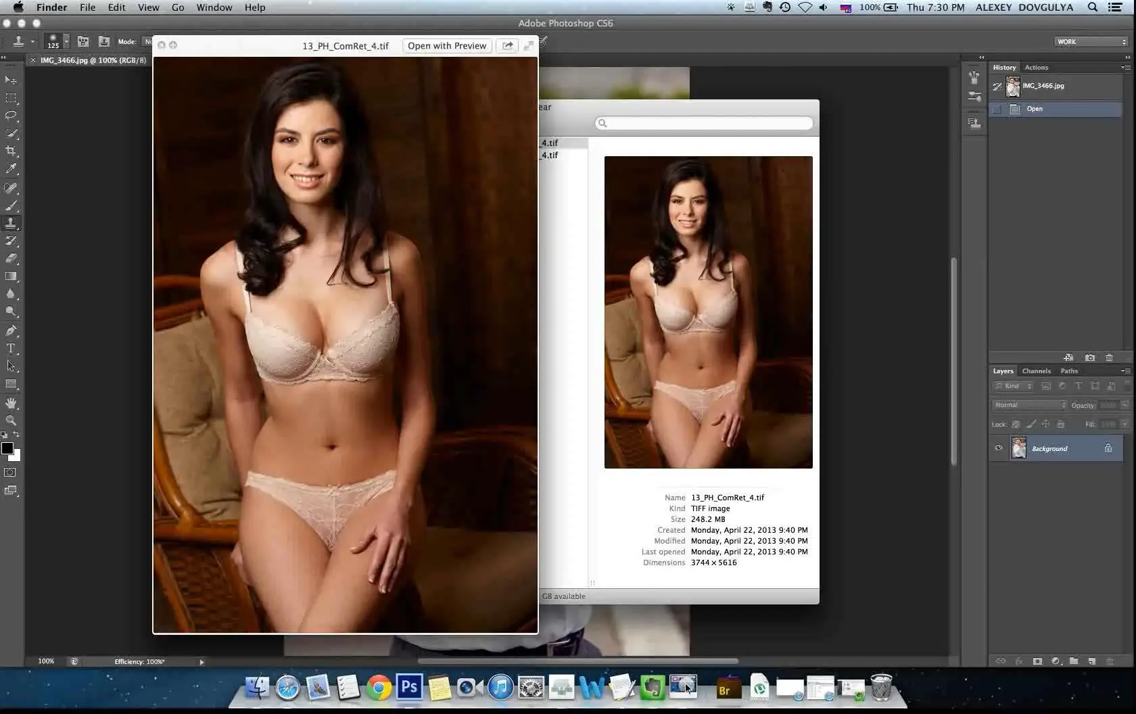Viewport: 1136px width, 714px height.
Task: Select the Rectangular Marquee tool
Action: [x=11, y=98]
